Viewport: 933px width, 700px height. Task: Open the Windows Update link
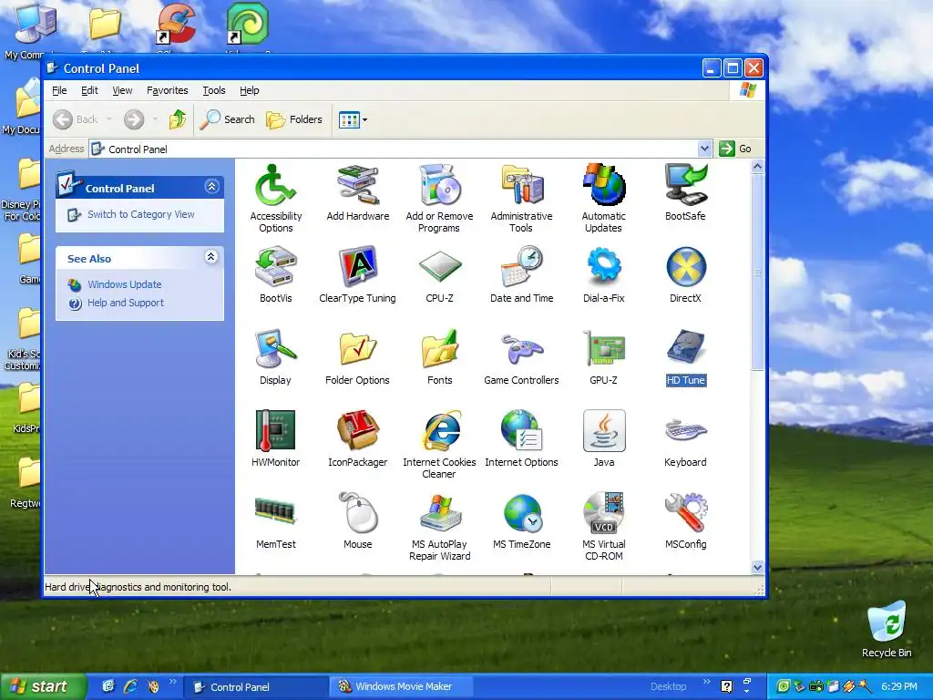click(124, 284)
